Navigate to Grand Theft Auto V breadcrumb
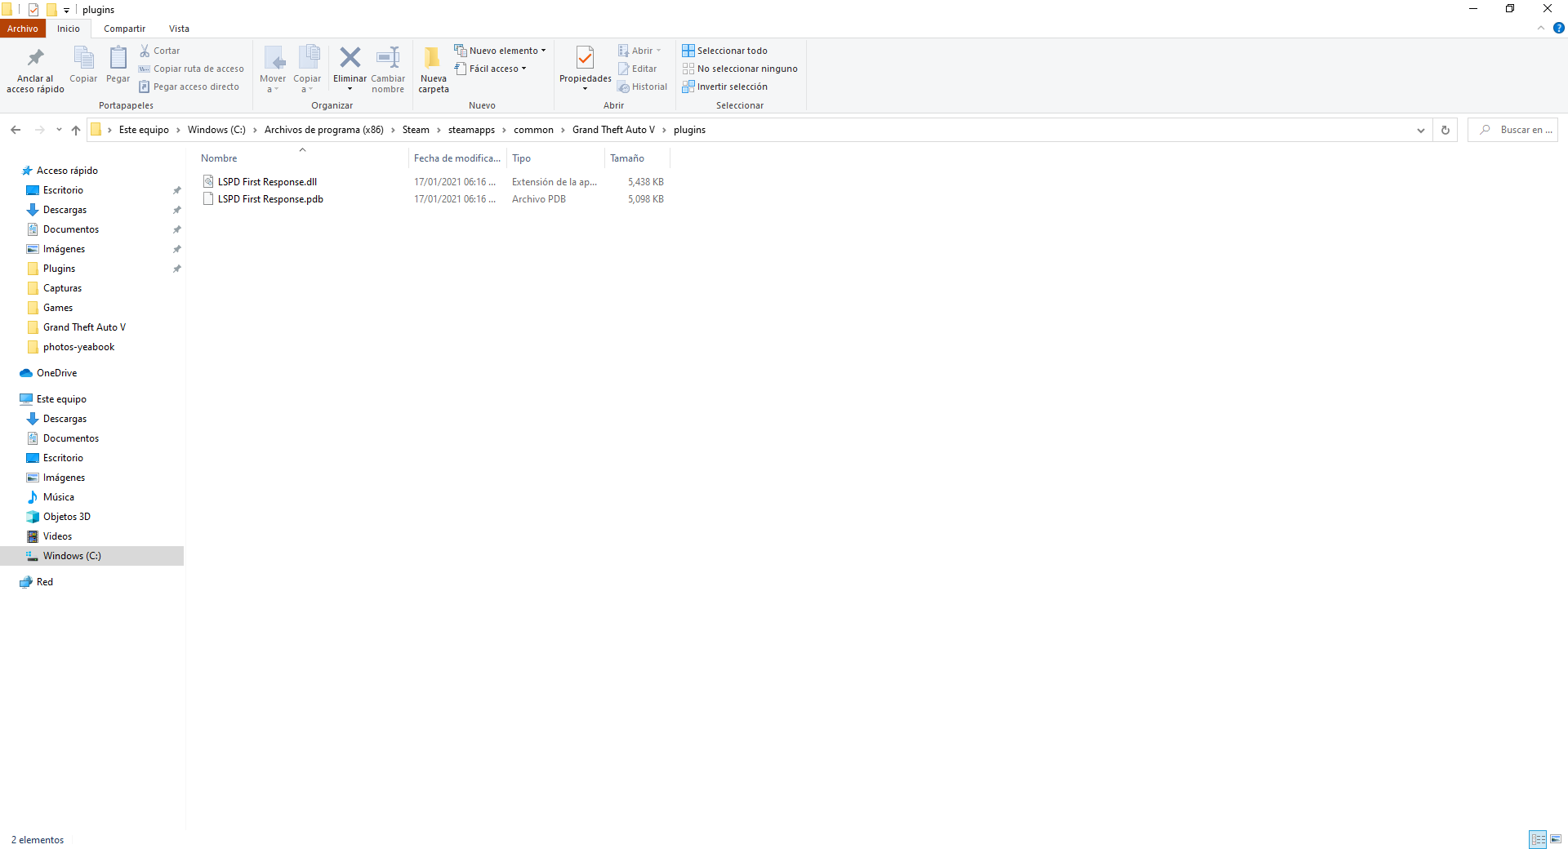The height and width of the screenshot is (849, 1568). click(x=613, y=130)
